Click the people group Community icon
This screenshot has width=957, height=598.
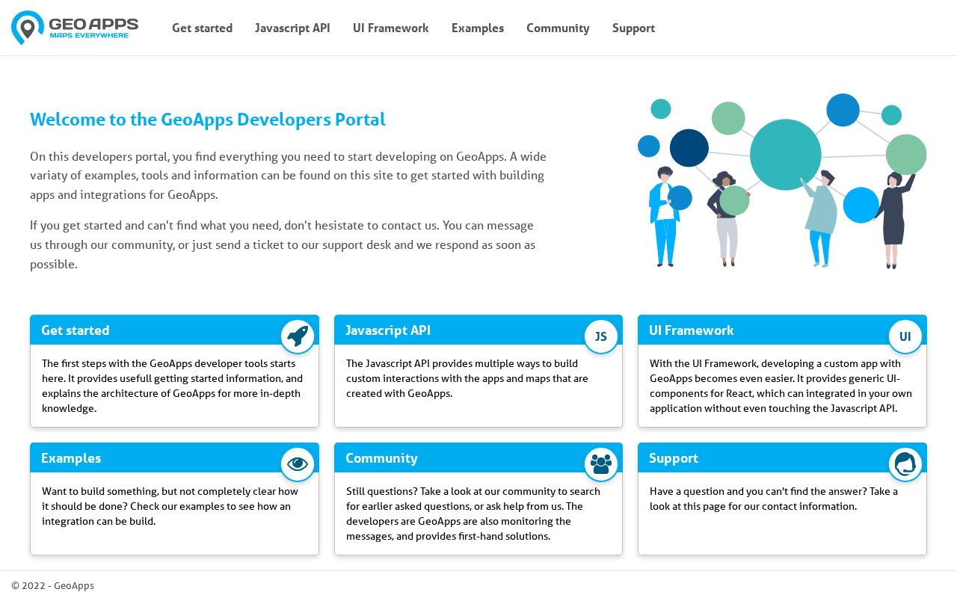601,464
